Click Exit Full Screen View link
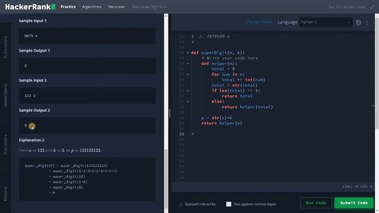This screenshot has width=379, height=213. [346, 7]
